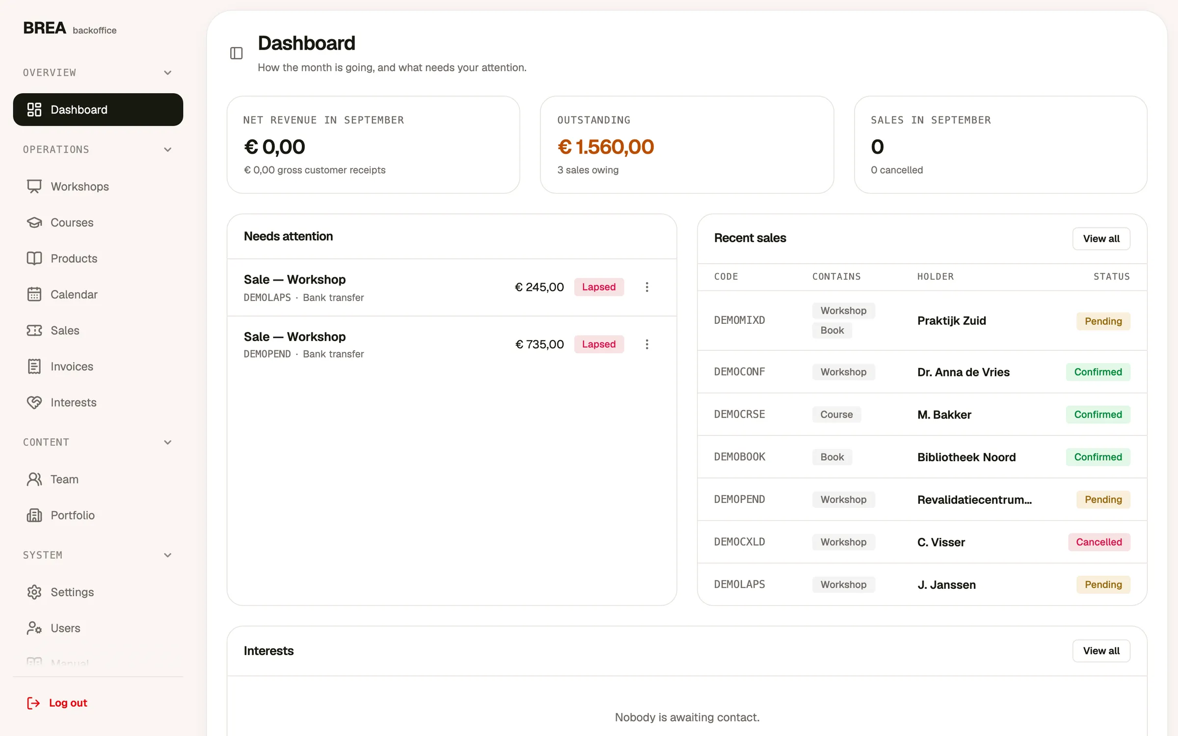
Task: Click the Book tag in DEMOMIXD row
Action: (832, 330)
